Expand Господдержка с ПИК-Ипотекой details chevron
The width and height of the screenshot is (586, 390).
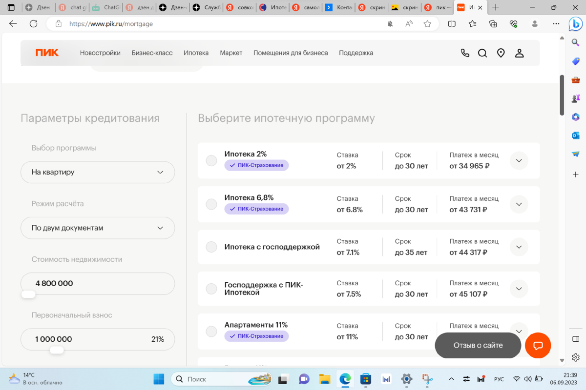click(519, 289)
